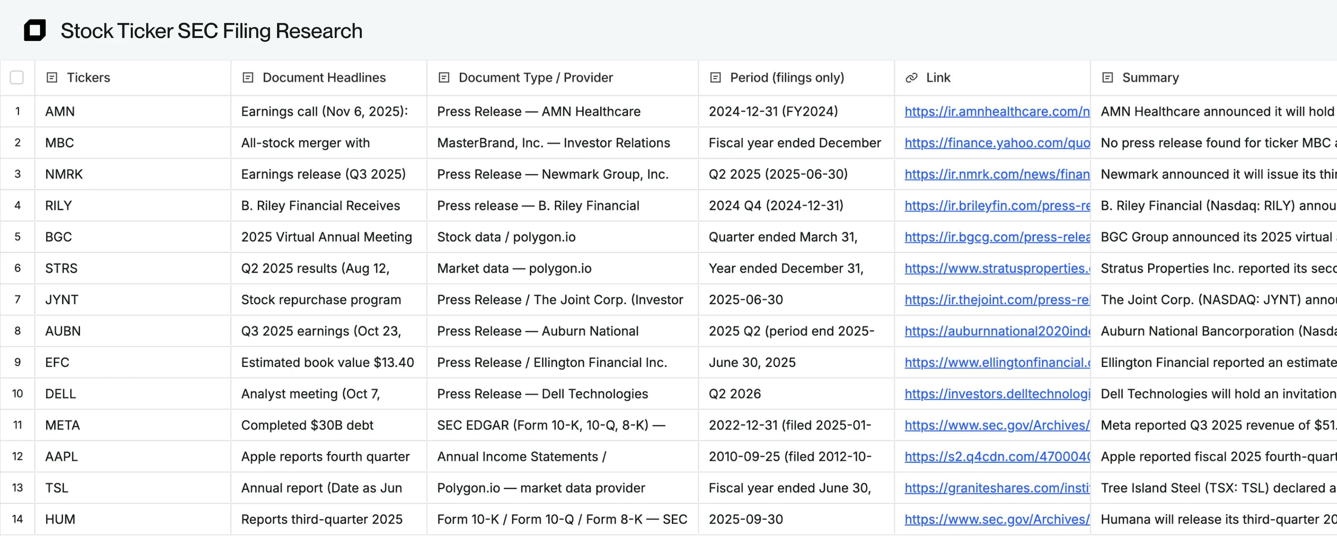Click the 'Q2 2026' period cell for DELL
Screen dimensions: 1337x536
(x=734, y=394)
